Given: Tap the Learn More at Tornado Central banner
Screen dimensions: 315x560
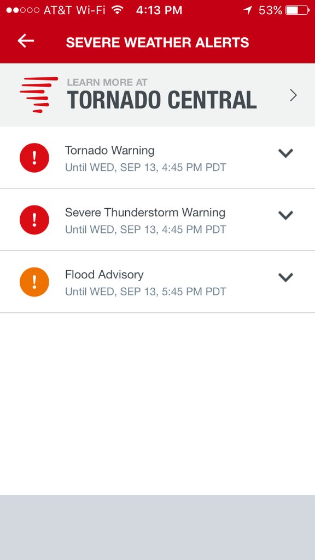Looking at the screenshot, I should coord(157,95).
